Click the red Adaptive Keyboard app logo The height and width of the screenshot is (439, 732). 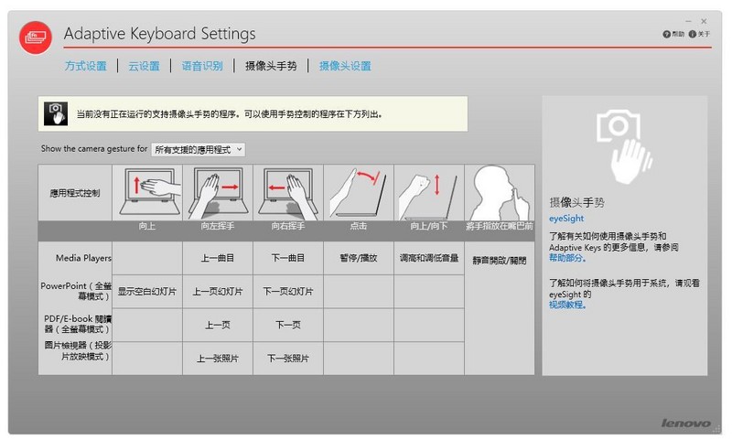[x=36, y=37]
